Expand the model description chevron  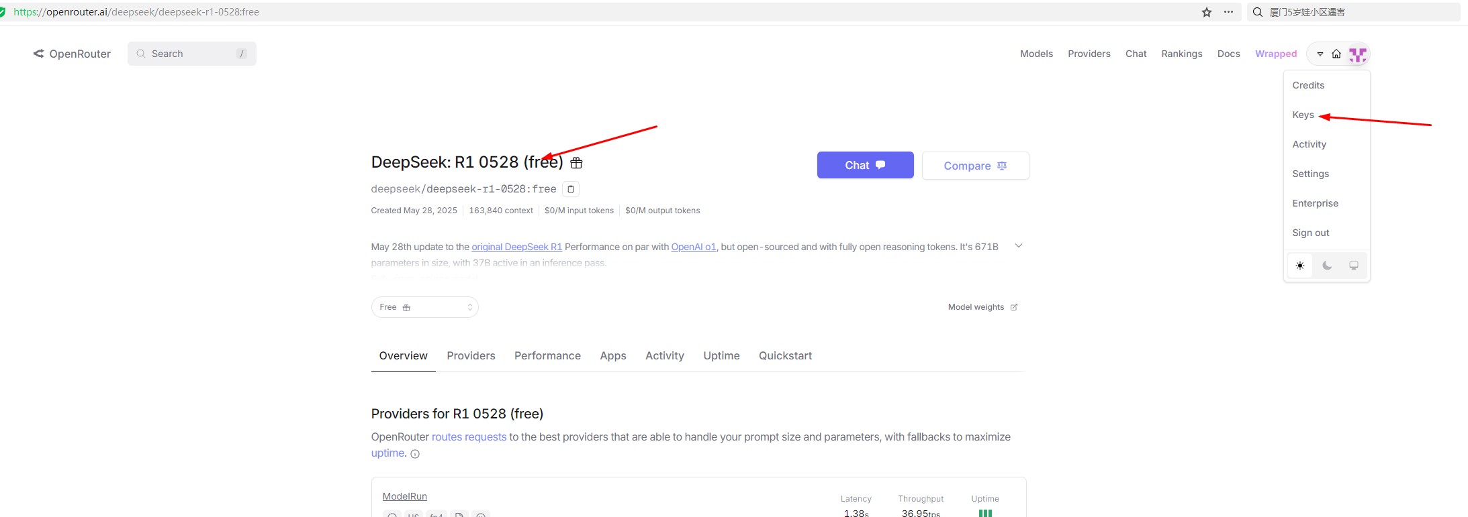(1019, 246)
